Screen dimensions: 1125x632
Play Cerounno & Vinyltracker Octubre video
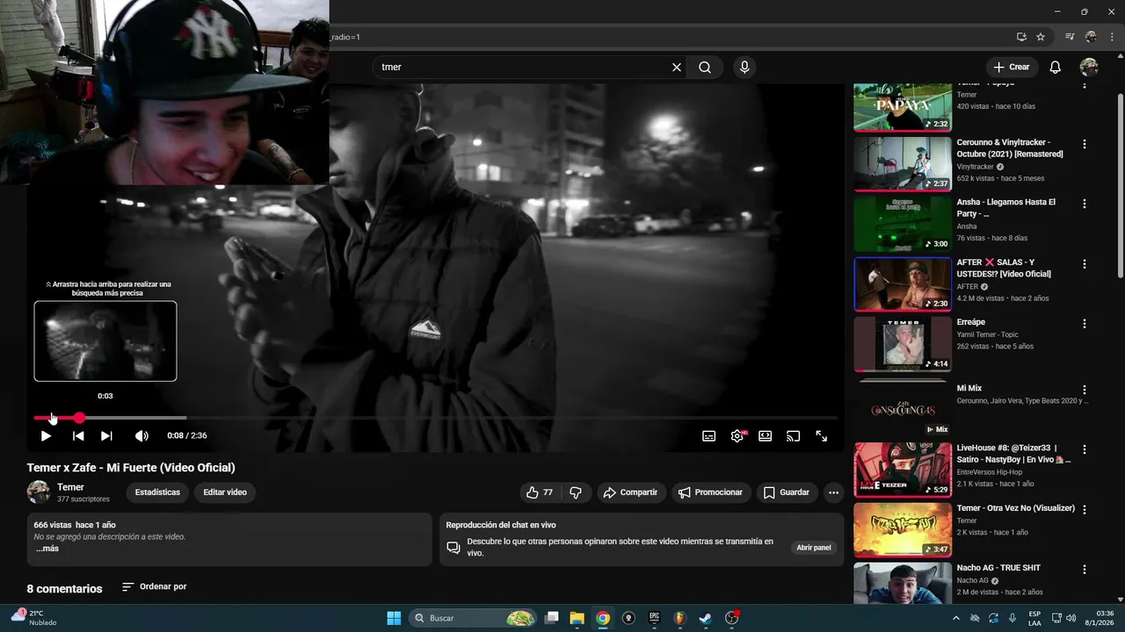click(x=903, y=163)
